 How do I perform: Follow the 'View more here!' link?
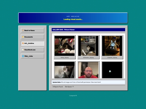[96, 82]
